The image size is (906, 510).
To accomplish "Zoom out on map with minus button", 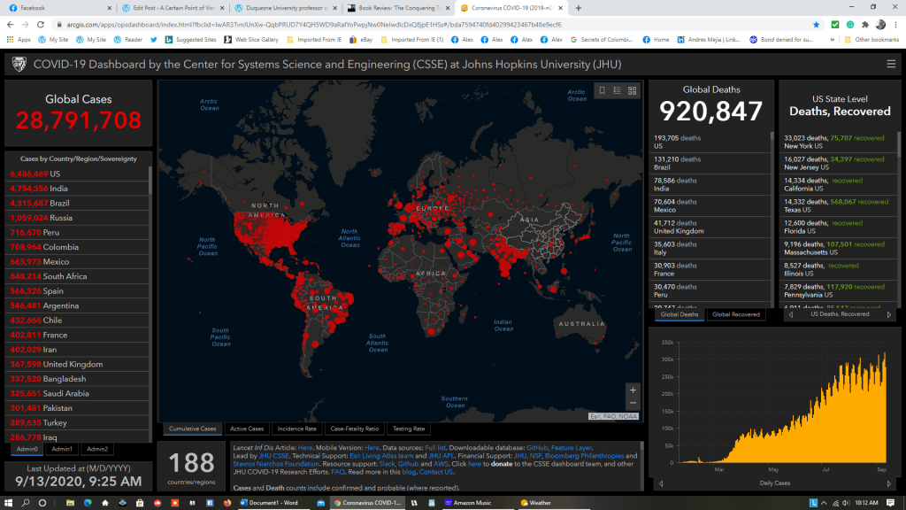I will click(632, 404).
